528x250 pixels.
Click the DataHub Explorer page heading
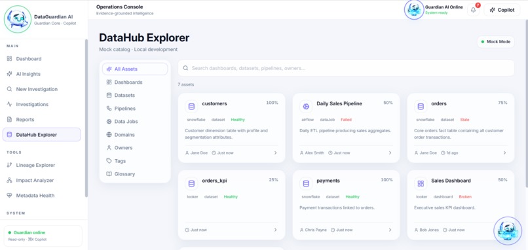144,38
